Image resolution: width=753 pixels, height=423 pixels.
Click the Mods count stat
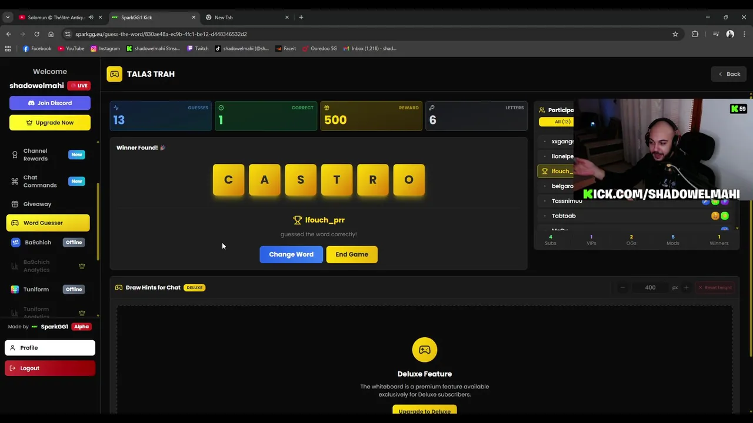(672, 240)
